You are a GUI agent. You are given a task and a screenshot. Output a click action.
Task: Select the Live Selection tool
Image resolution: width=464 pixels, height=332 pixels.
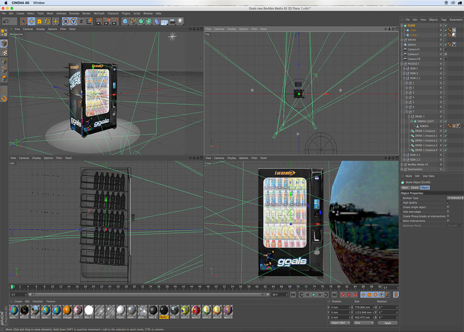click(x=24, y=21)
